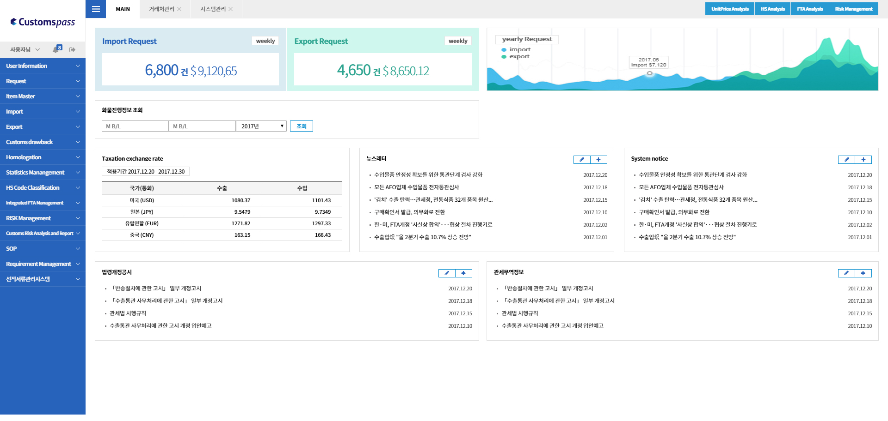
Task: Expand the SOP sidebar menu
Action: tap(43, 249)
